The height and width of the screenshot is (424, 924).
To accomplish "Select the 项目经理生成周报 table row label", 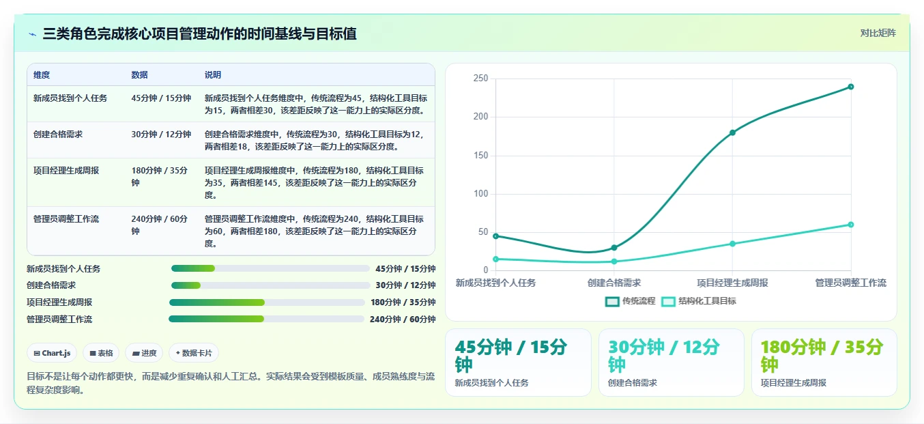I will click(66, 171).
